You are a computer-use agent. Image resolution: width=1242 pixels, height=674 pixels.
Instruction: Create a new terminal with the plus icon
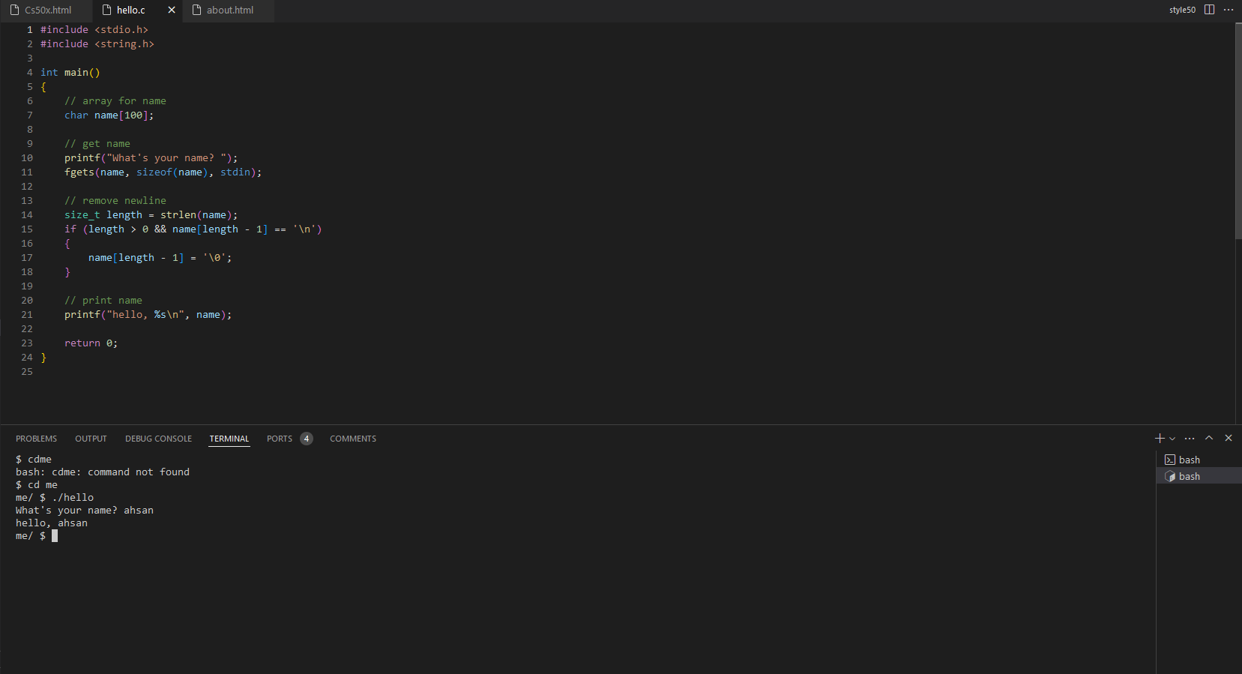point(1160,438)
